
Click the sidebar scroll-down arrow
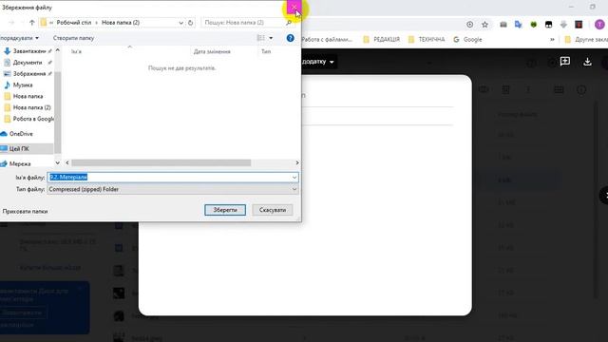(58, 163)
